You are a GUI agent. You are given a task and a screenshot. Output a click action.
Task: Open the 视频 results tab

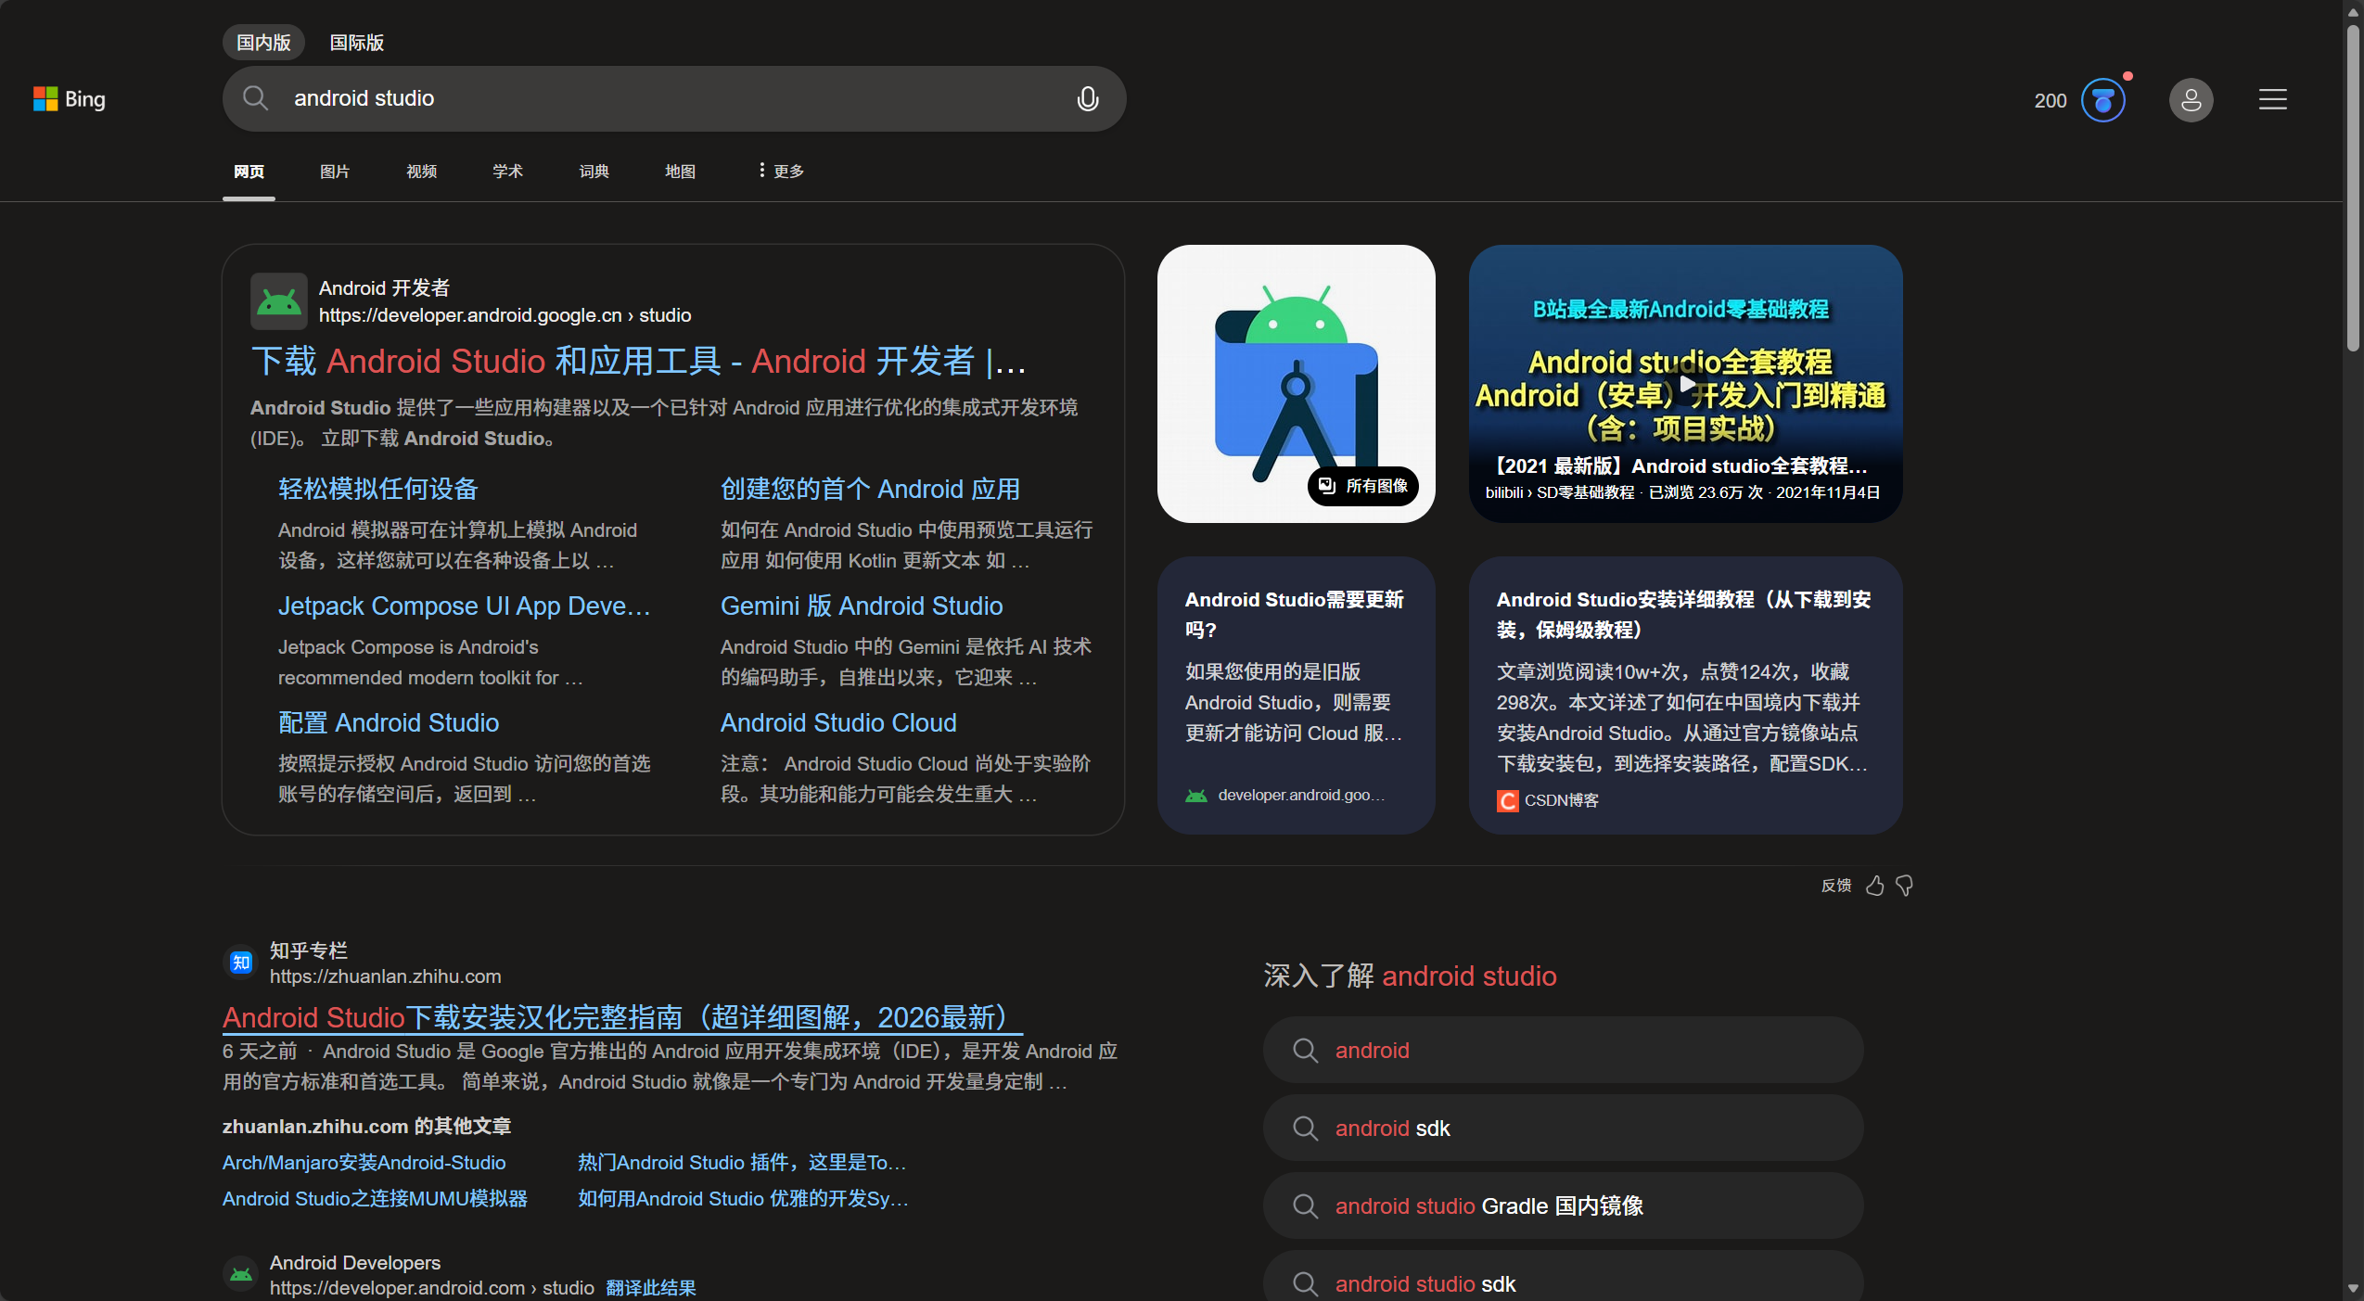[x=421, y=172]
